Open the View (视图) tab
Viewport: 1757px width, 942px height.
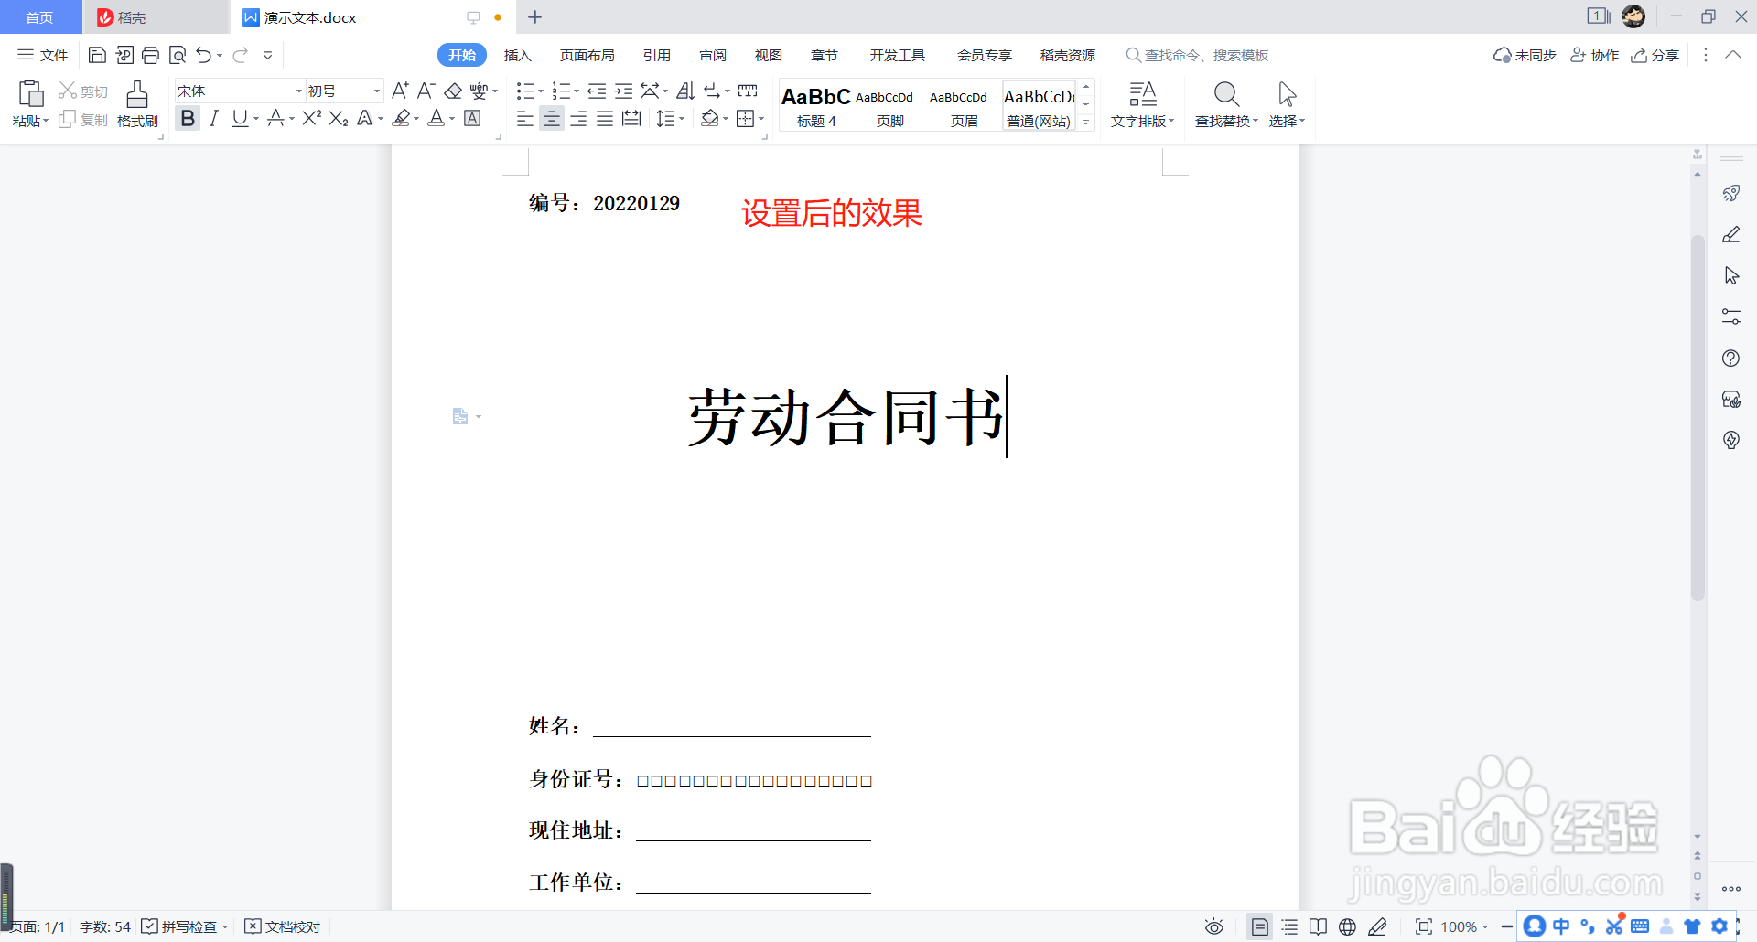[769, 55]
